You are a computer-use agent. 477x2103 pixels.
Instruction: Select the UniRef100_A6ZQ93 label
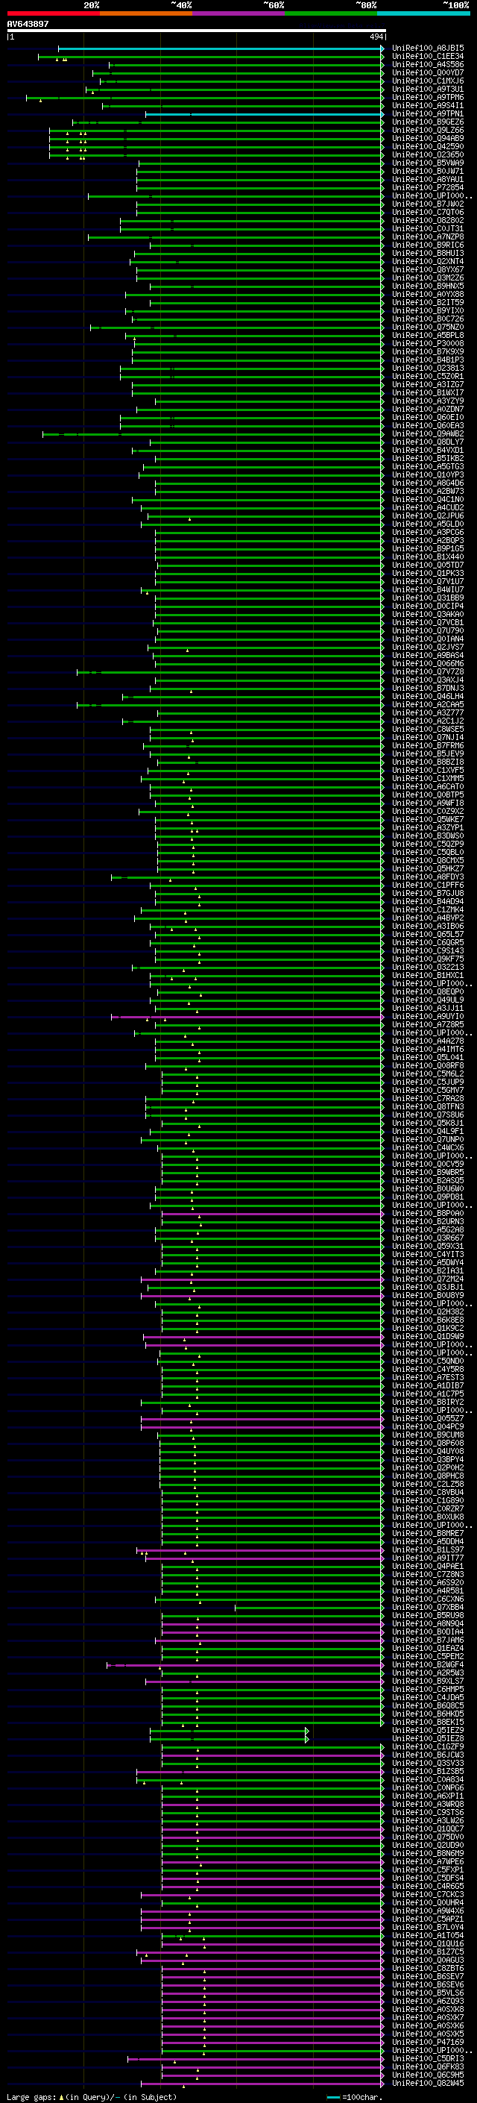pos(428,2001)
